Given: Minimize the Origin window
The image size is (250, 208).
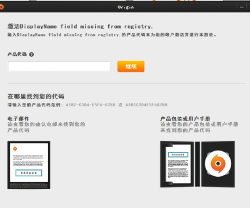Looking at the screenshot, I should pyautogui.click(x=242, y=7).
